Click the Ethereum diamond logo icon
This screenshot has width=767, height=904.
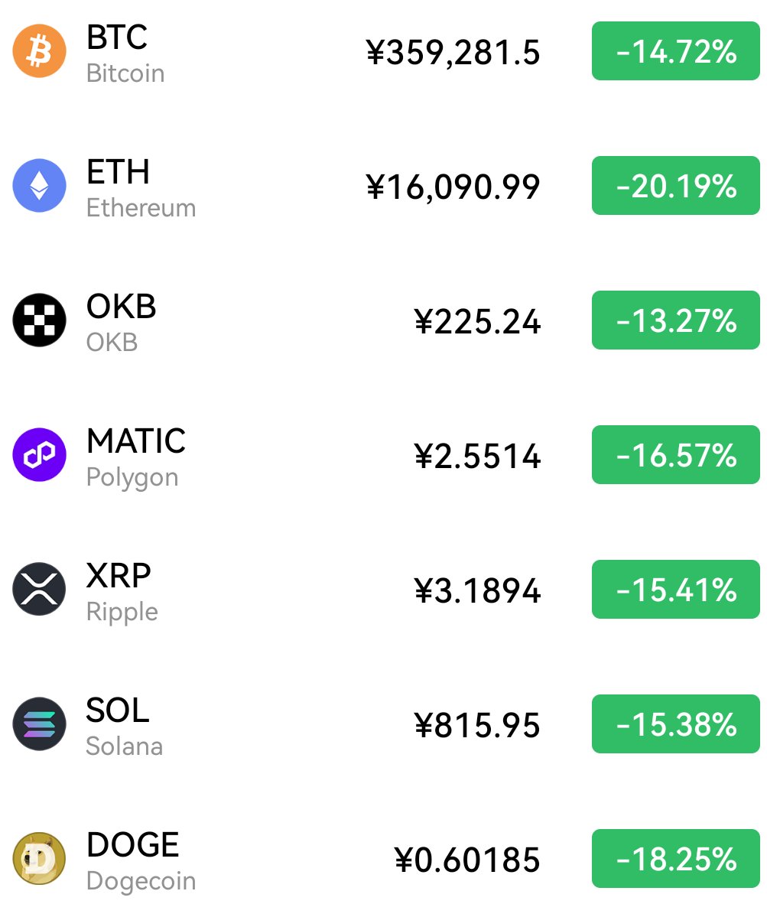[39, 185]
